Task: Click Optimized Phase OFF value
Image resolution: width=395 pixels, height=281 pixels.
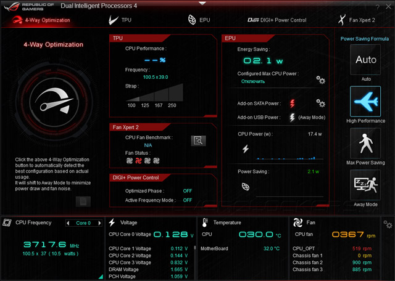Action: pyautogui.click(x=188, y=191)
